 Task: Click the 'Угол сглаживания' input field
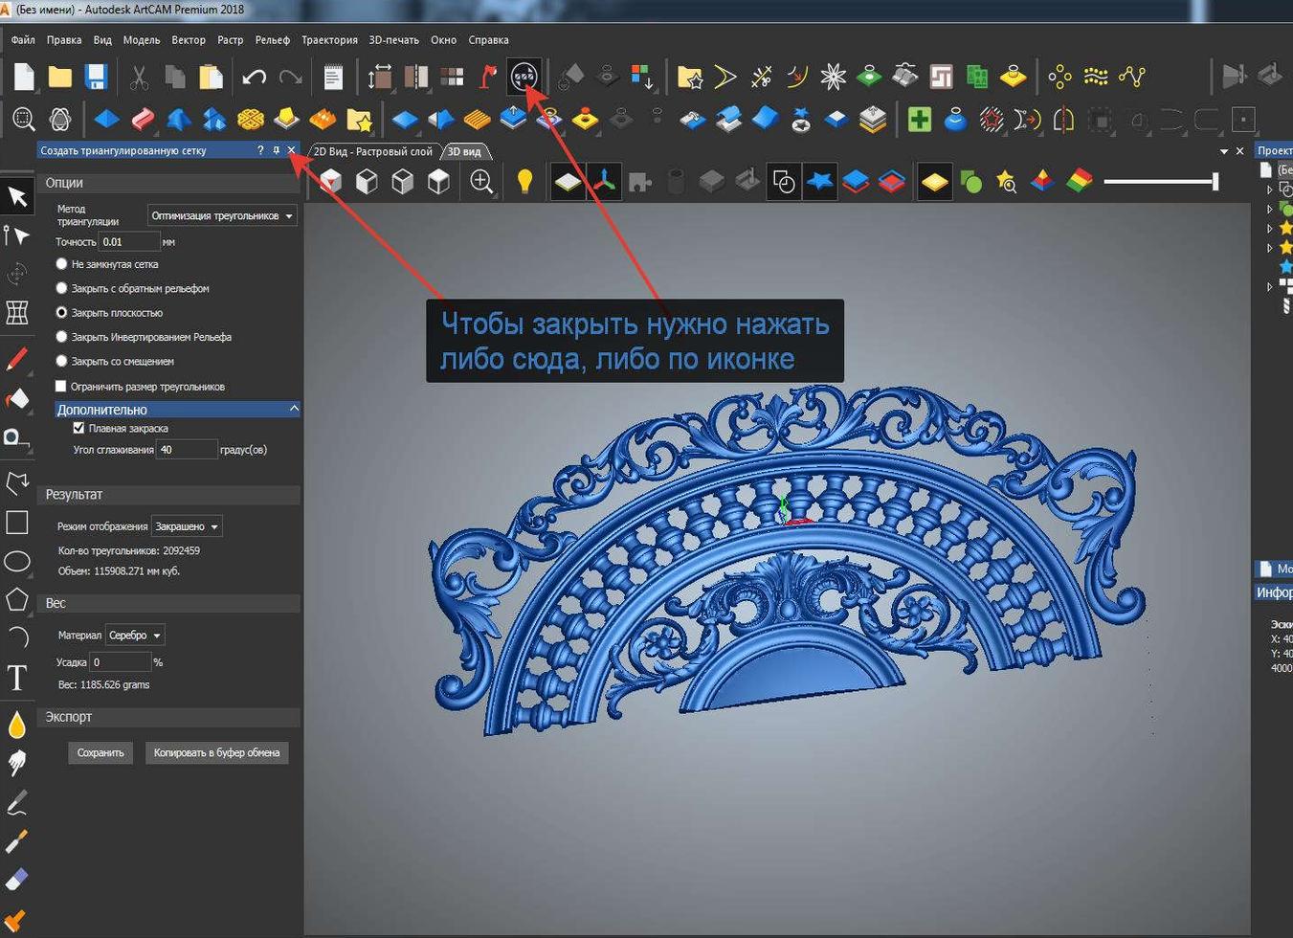coord(188,449)
